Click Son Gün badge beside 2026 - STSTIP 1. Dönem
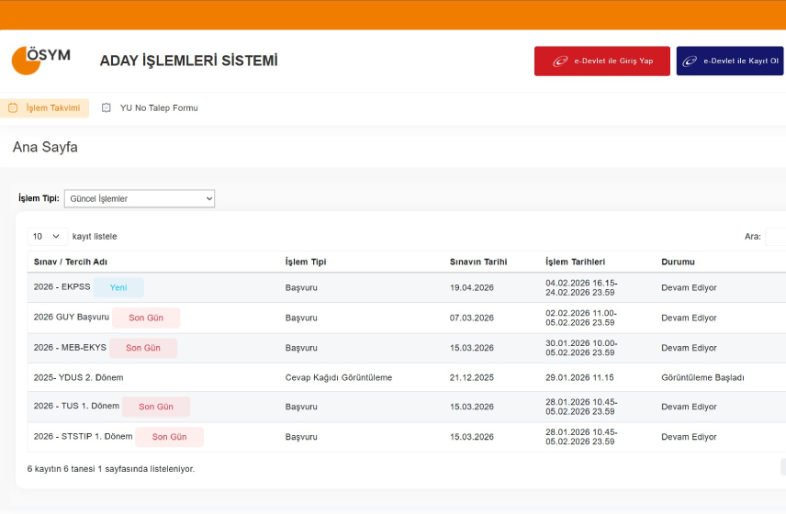The image size is (786, 514). tap(169, 437)
